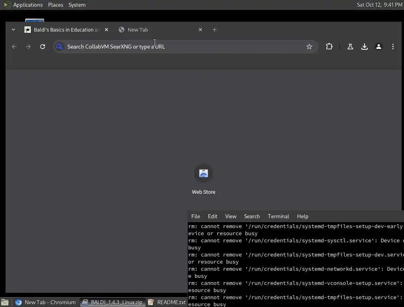Viewport: 404px width, 307px height.
Task: Switch to README.txt taskbar button
Action: (x=167, y=302)
